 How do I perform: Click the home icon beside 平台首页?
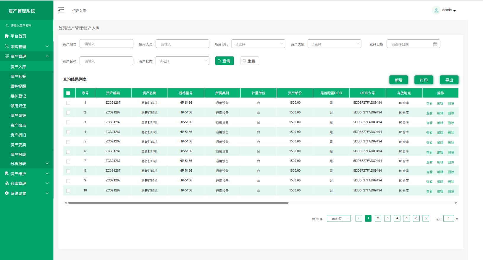[x=7, y=36]
